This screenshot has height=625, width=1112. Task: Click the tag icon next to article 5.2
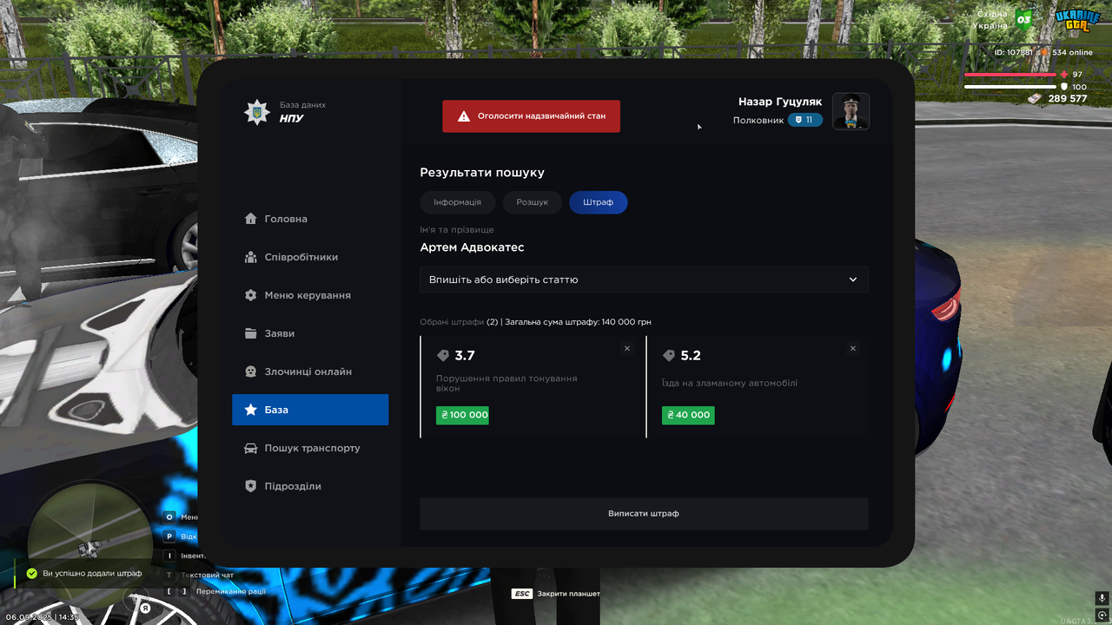coord(669,356)
